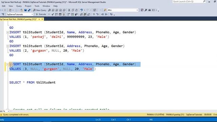Viewport: 217px width, 122px height.
Task: Collapse the INSERT block with StudentId 2
Action: pyautogui.click(x=8, y=46)
